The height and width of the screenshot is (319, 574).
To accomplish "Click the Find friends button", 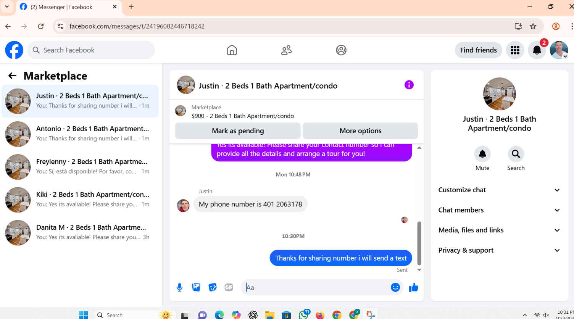I will click(x=478, y=50).
